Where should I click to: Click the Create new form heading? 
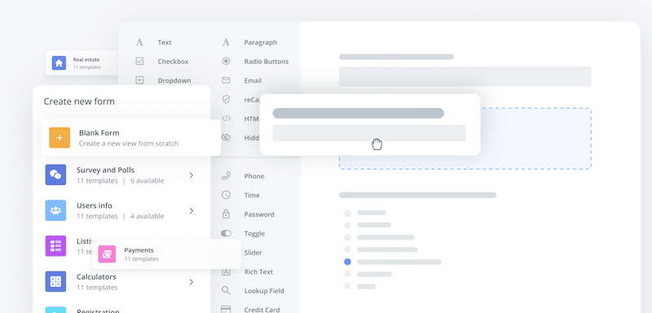(79, 101)
